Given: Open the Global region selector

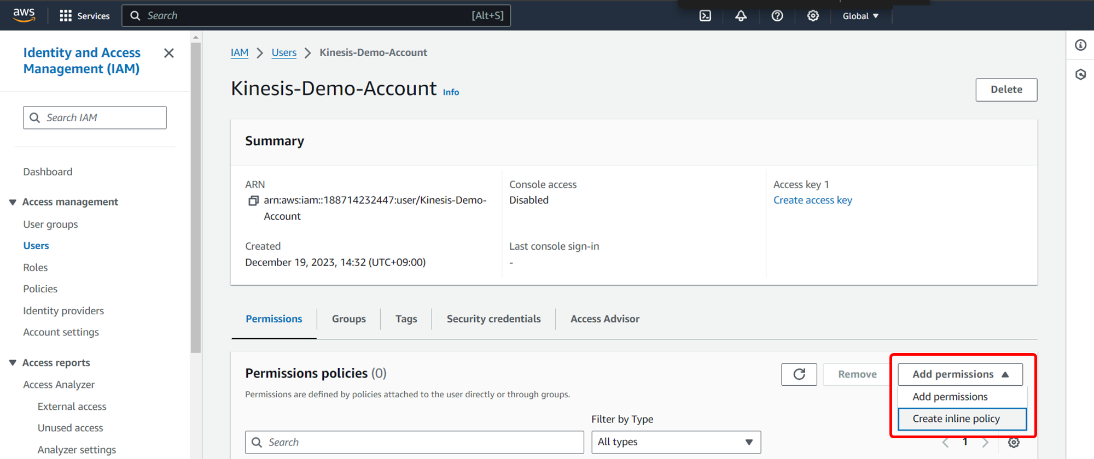Looking at the screenshot, I should [860, 16].
